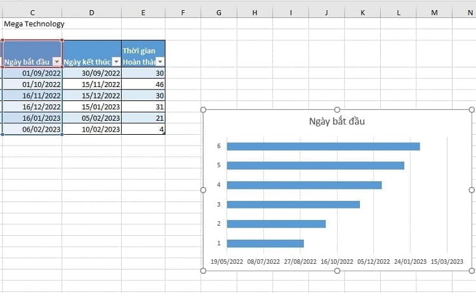This screenshot has width=476, height=293.
Task: Click the axis label 19/05/2022
Action: (x=227, y=261)
